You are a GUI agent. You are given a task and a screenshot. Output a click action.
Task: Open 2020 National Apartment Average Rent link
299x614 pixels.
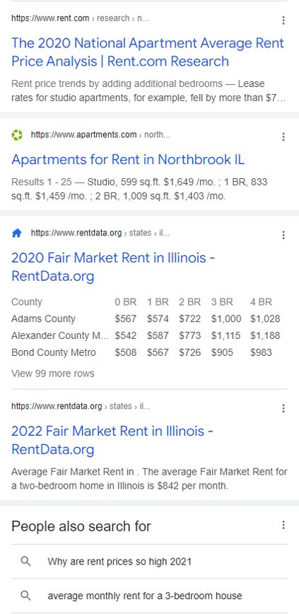tap(148, 52)
